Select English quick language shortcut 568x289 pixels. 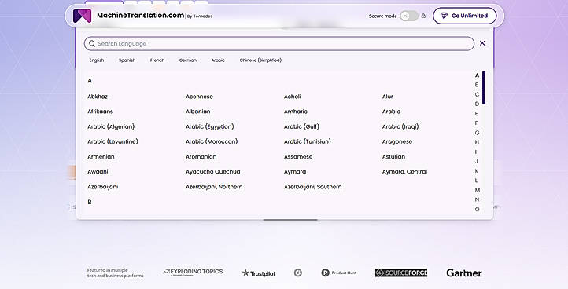pyautogui.click(x=97, y=60)
